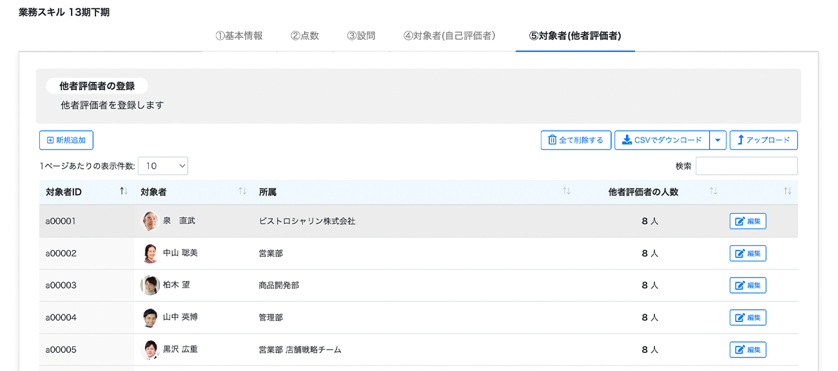The image size is (838, 371).
Task: Open 編集 for 山中 英博
Action: (748, 318)
